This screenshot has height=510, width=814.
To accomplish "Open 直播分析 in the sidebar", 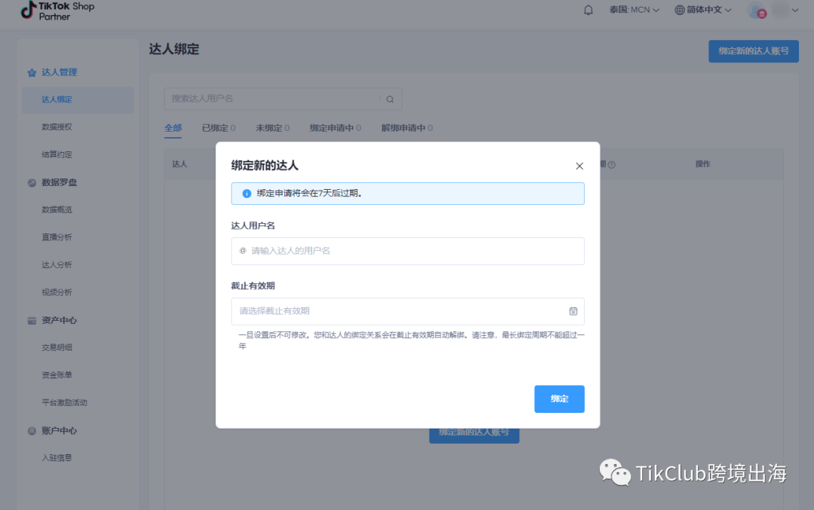I will tap(57, 237).
